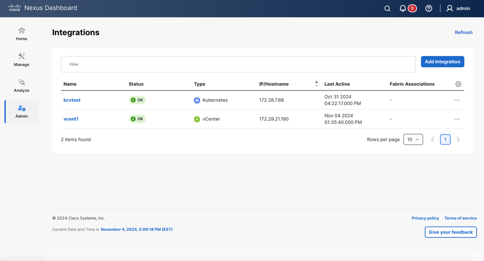
Task: Open the help question mark icon
Action: click(x=429, y=8)
